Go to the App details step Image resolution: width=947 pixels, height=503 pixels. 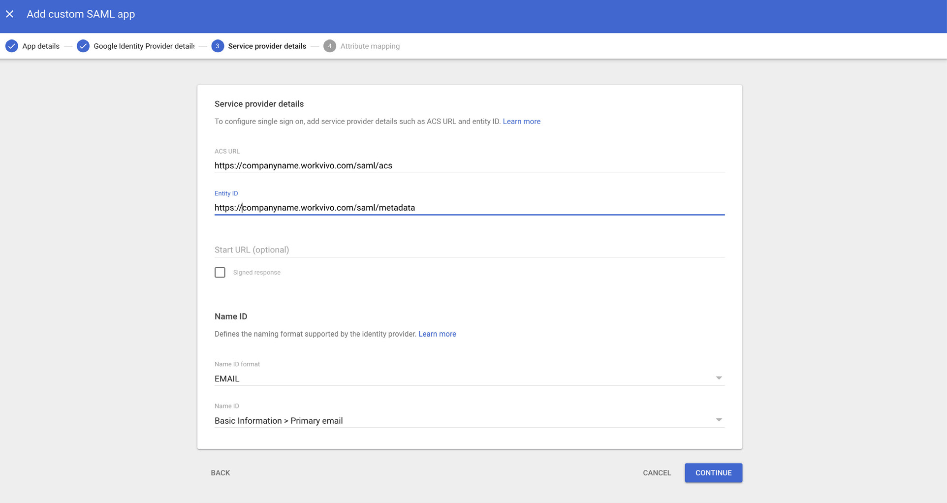tap(41, 46)
